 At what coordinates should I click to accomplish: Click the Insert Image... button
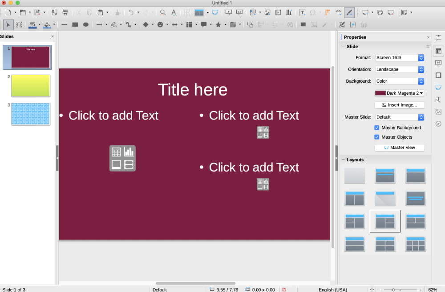[399, 105]
